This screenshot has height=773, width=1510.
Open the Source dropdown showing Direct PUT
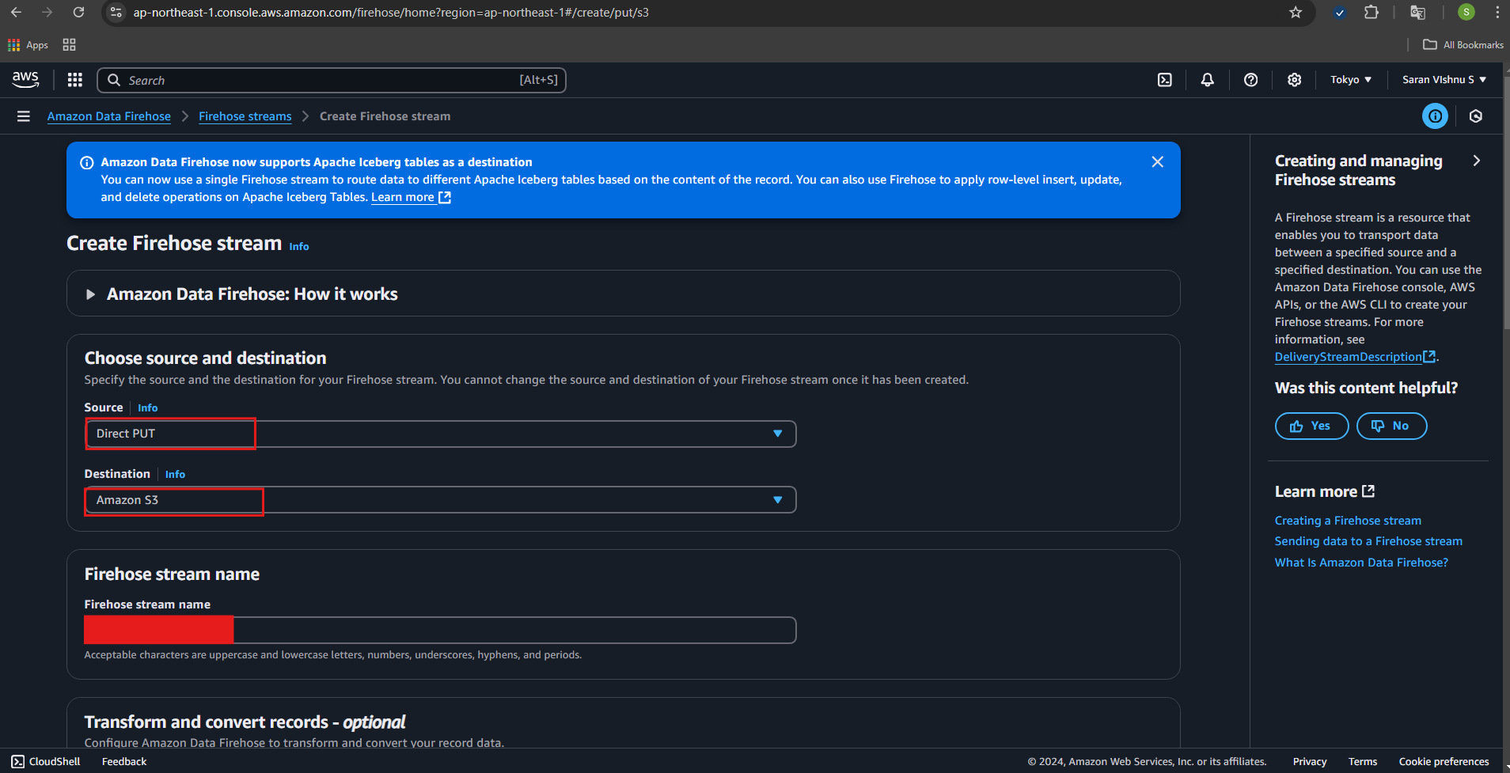tap(440, 434)
